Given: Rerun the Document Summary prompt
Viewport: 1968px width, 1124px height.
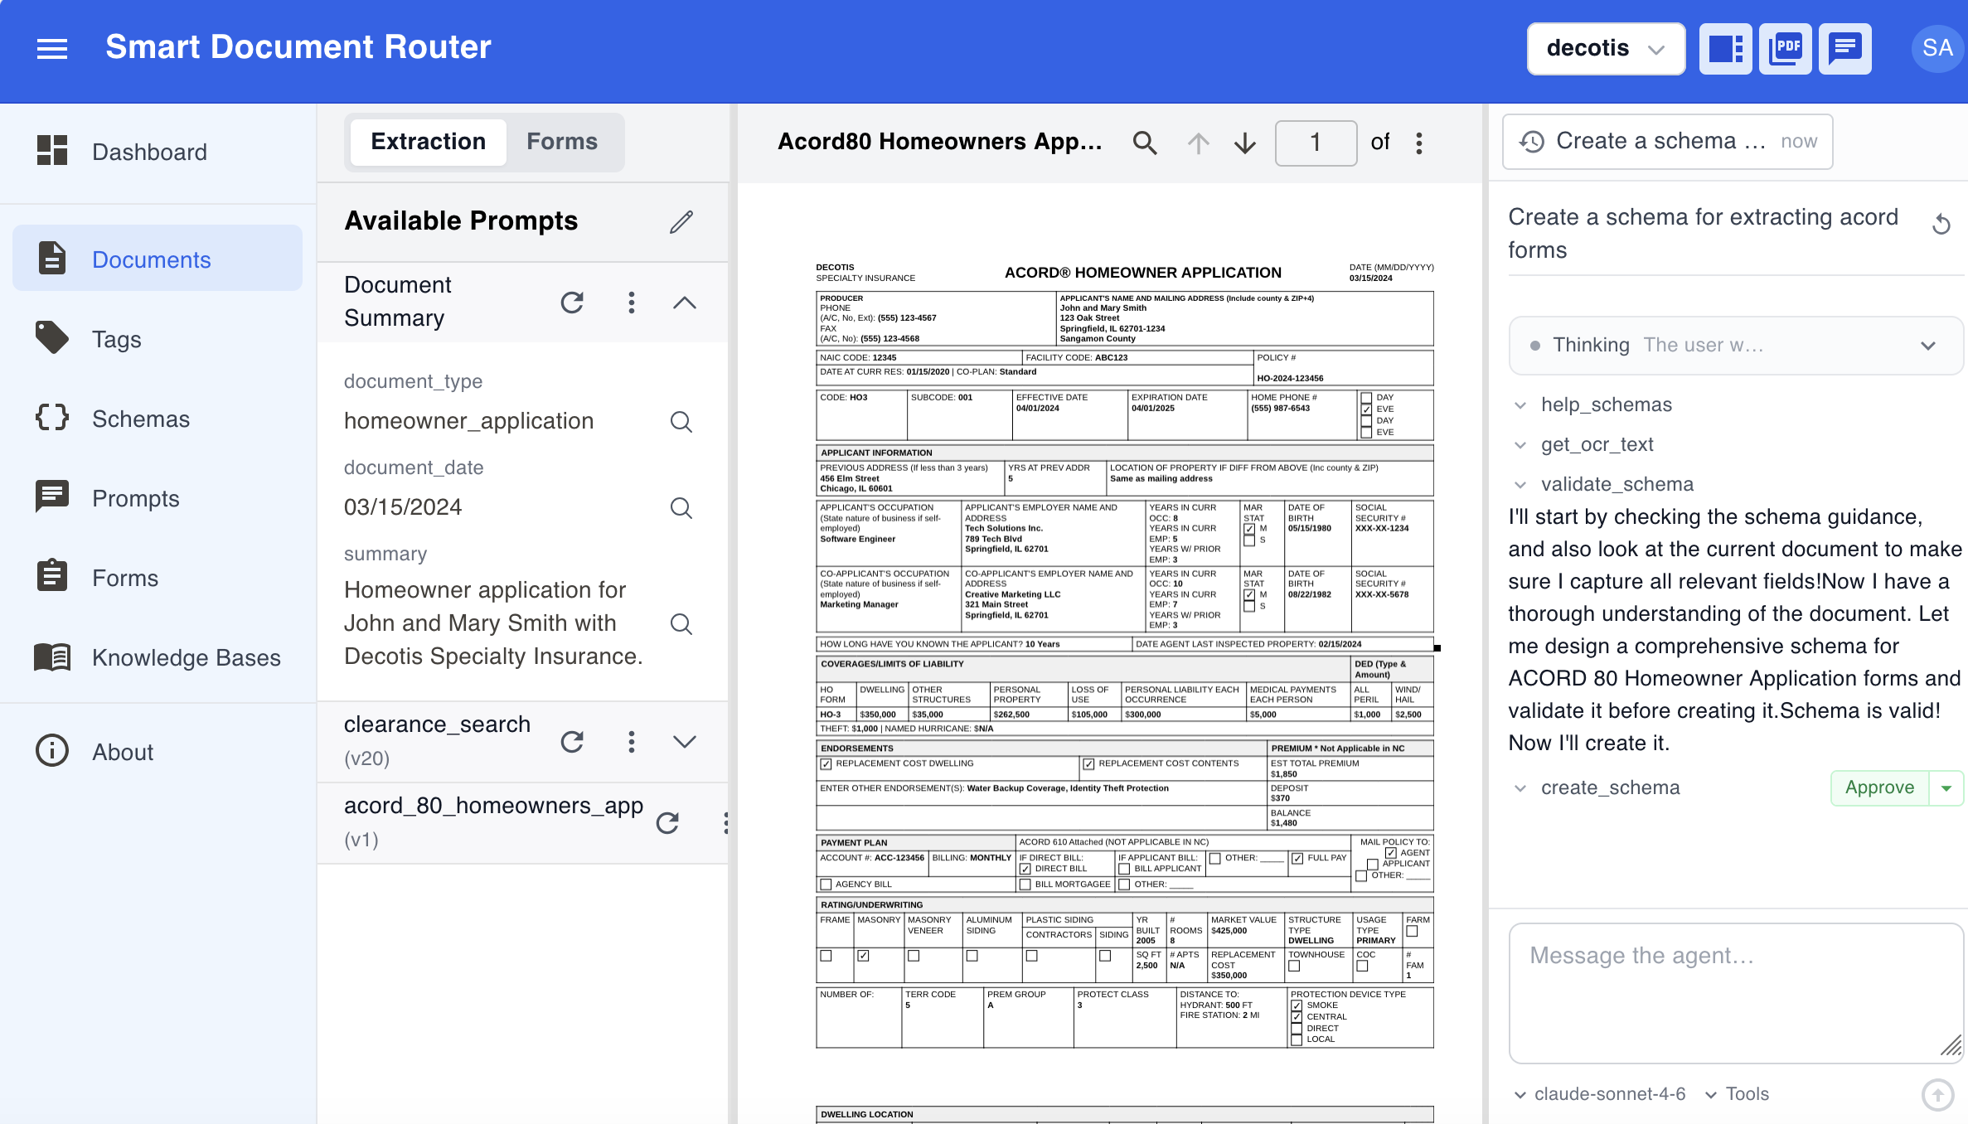Looking at the screenshot, I should click(x=572, y=303).
